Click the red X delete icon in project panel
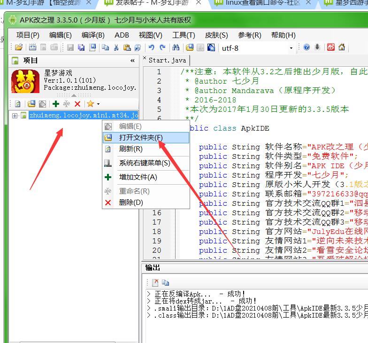368x343 pixels. coord(77,104)
